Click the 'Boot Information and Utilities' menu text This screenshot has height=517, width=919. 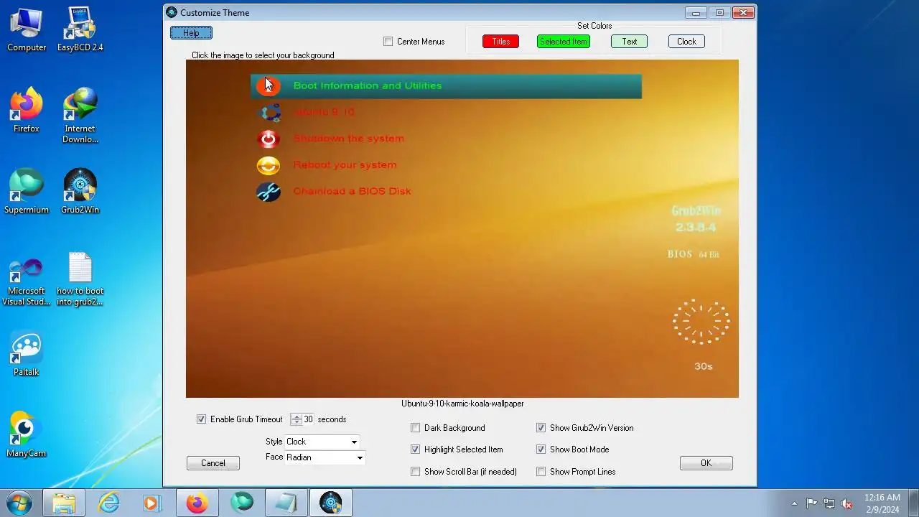[x=368, y=85]
